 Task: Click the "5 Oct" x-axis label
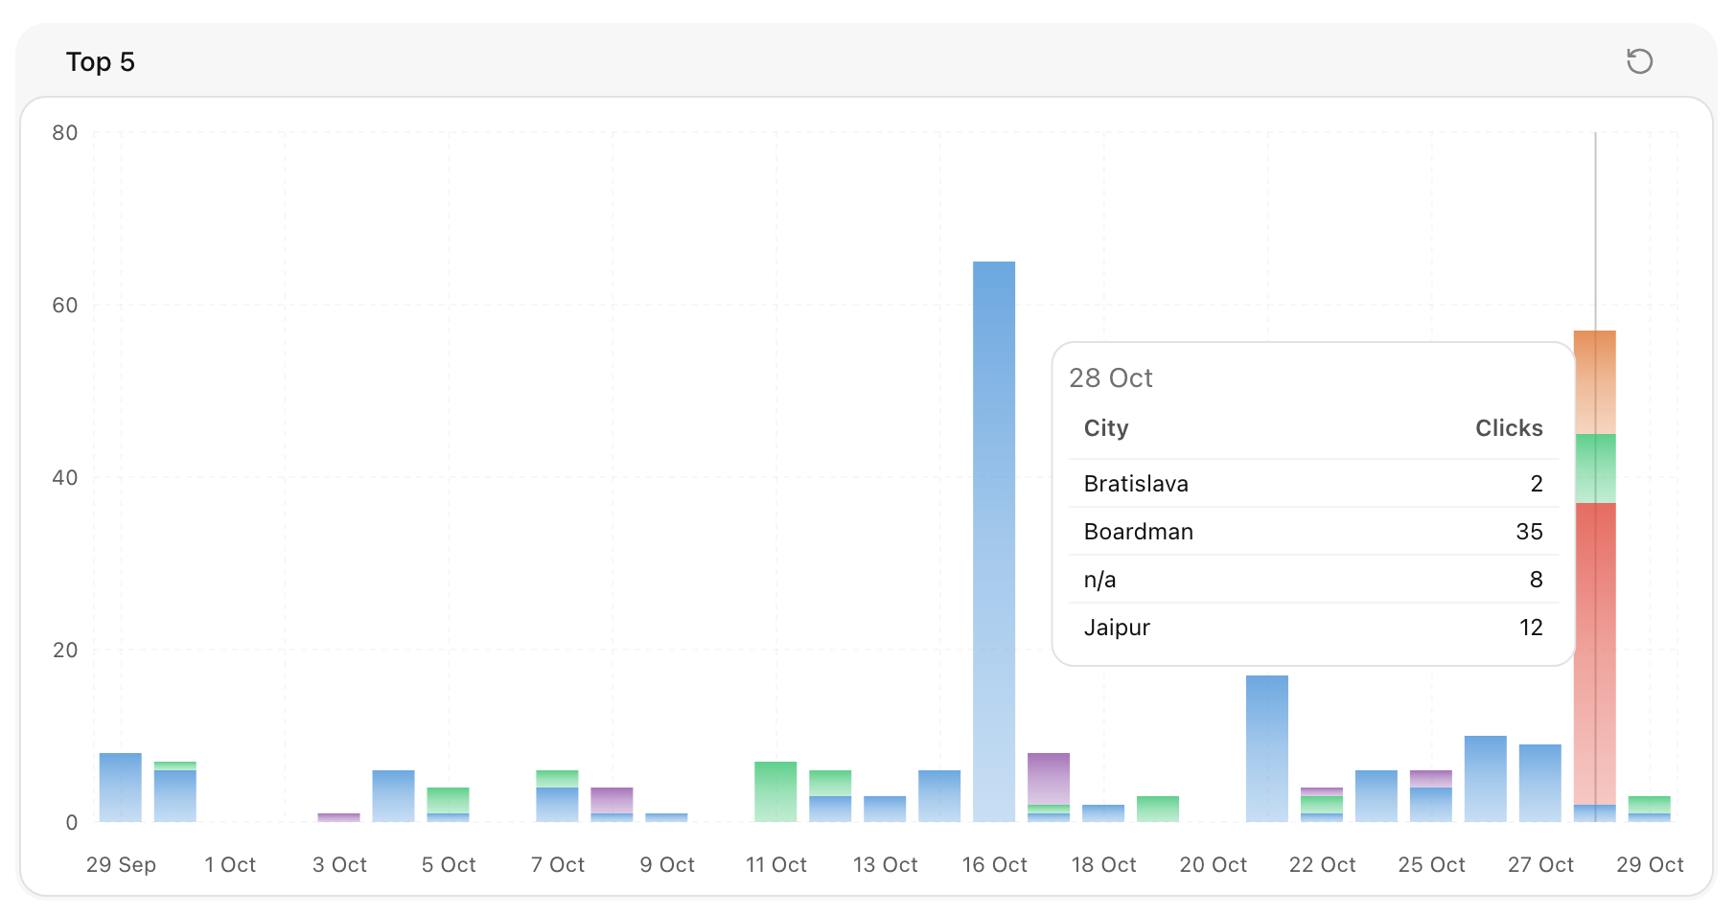[449, 865]
